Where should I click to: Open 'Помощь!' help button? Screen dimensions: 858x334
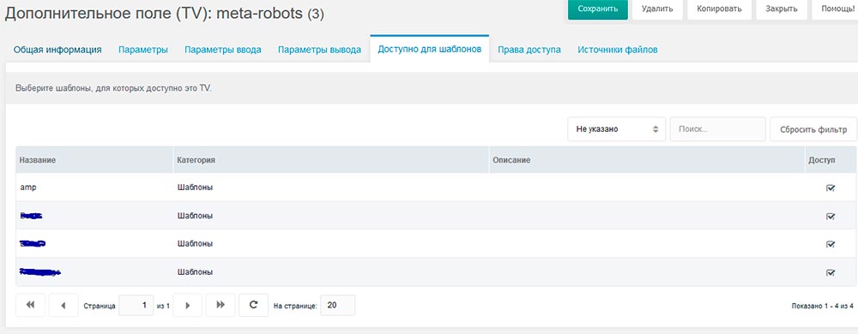[835, 9]
